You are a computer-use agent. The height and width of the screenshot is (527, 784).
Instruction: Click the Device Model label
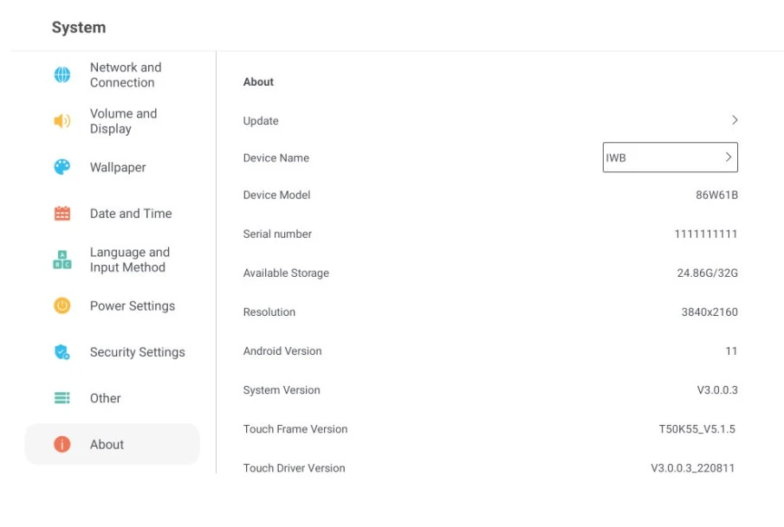pyautogui.click(x=276, y=195)
